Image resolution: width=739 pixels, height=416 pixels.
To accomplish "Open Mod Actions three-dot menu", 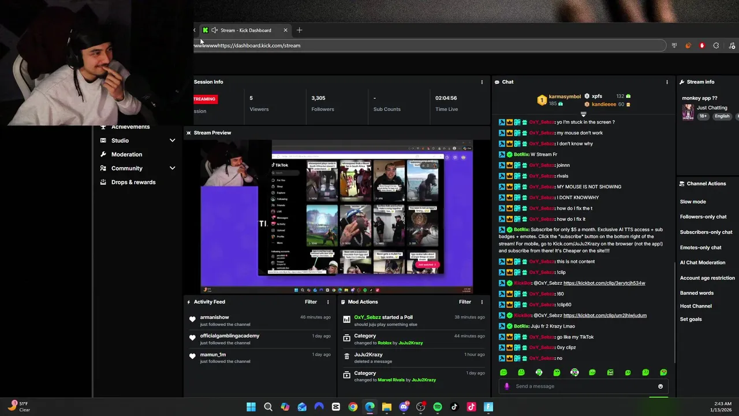I will (x=482, y=302).
